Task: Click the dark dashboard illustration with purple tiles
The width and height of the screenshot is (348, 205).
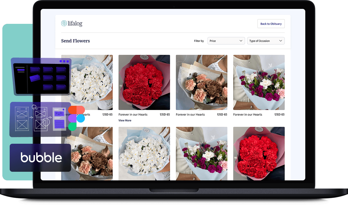Action: 41,76
